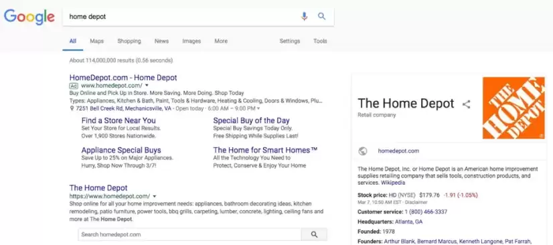Open 'Appliance Special Buys' link

coord(121,150)
